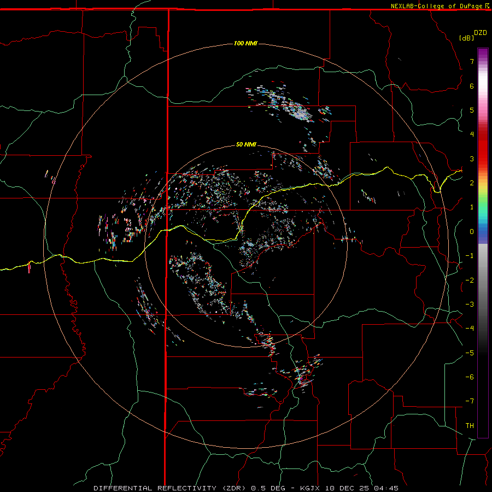Click the [dB] unit label
This screenshot has width=492, height=492.
click(466, 38)
